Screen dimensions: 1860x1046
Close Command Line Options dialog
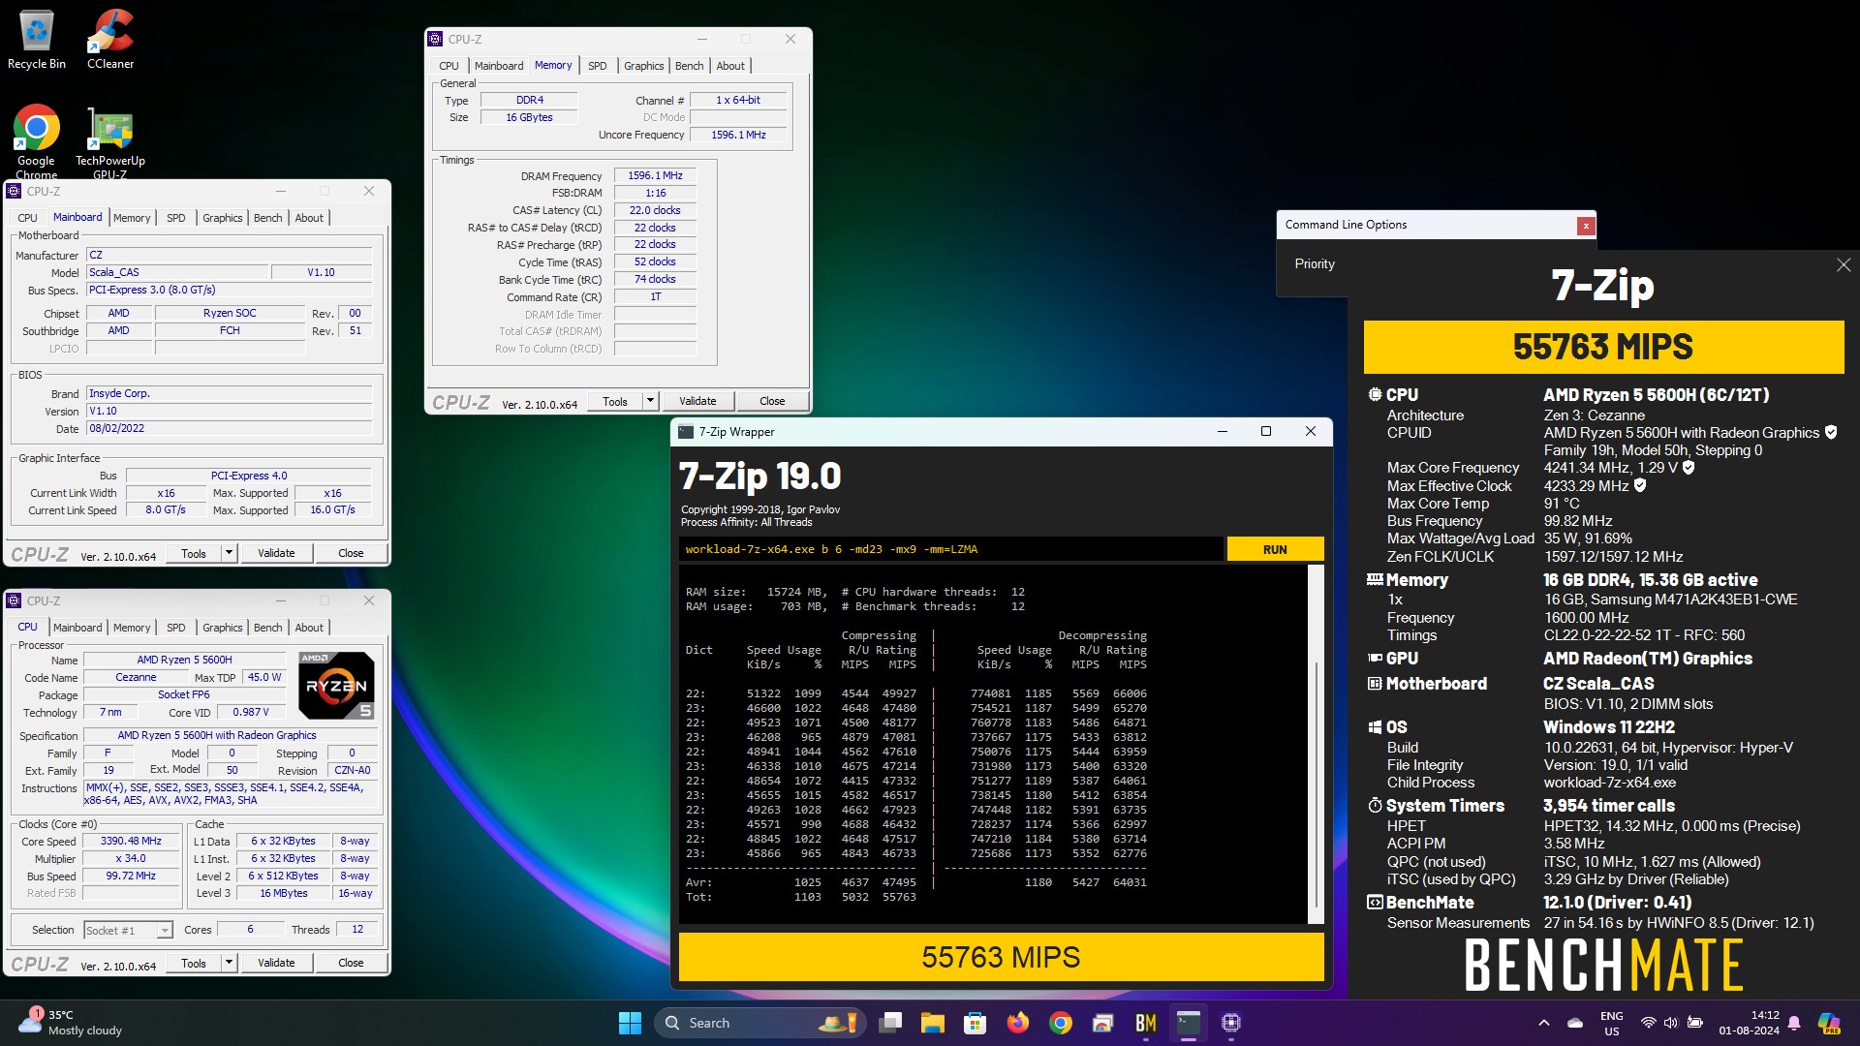tap(1586, 226)
